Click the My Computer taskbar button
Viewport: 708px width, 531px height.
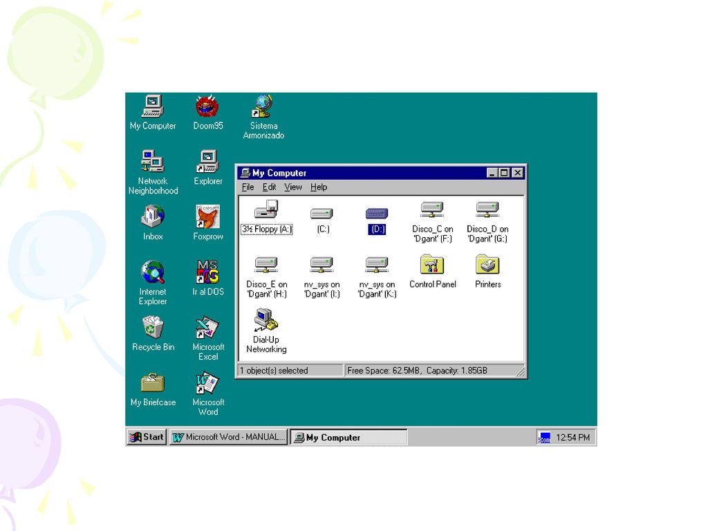click(x=348, y=437)
